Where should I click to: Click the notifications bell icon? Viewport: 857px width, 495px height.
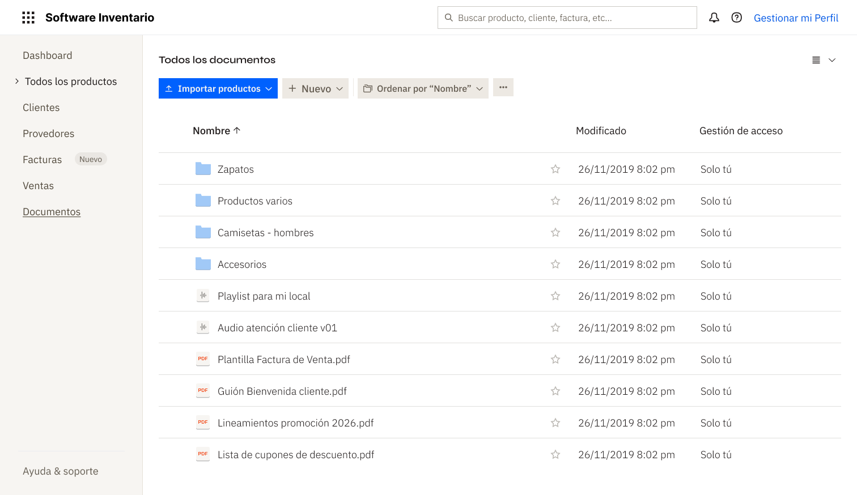tap(714, 18)
